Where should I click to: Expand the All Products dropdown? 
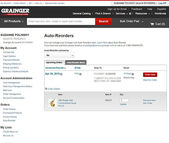14,21
